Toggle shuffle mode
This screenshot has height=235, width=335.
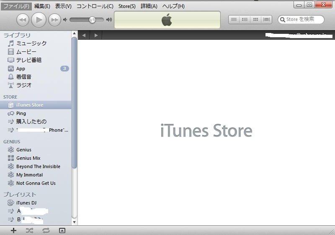pyautogui.click(x=29, y=230)
